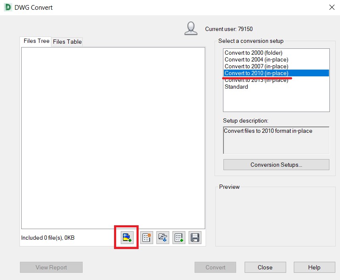
Task: Select Convert to 2000 (folder) setup
Action: (253, 53)
